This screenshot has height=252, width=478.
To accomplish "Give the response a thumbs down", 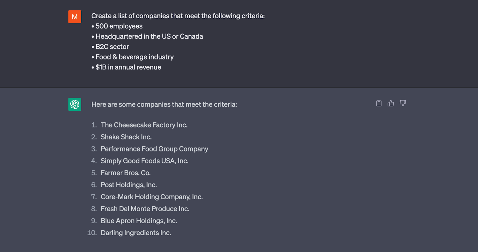I will tap(403, 103).
